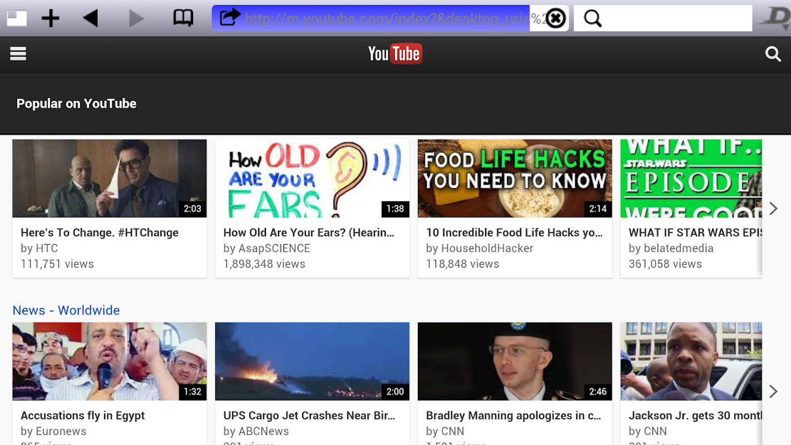
Task: Open Bradley Manning apologizes video thumbnail
Action: [x=515, y=361]
